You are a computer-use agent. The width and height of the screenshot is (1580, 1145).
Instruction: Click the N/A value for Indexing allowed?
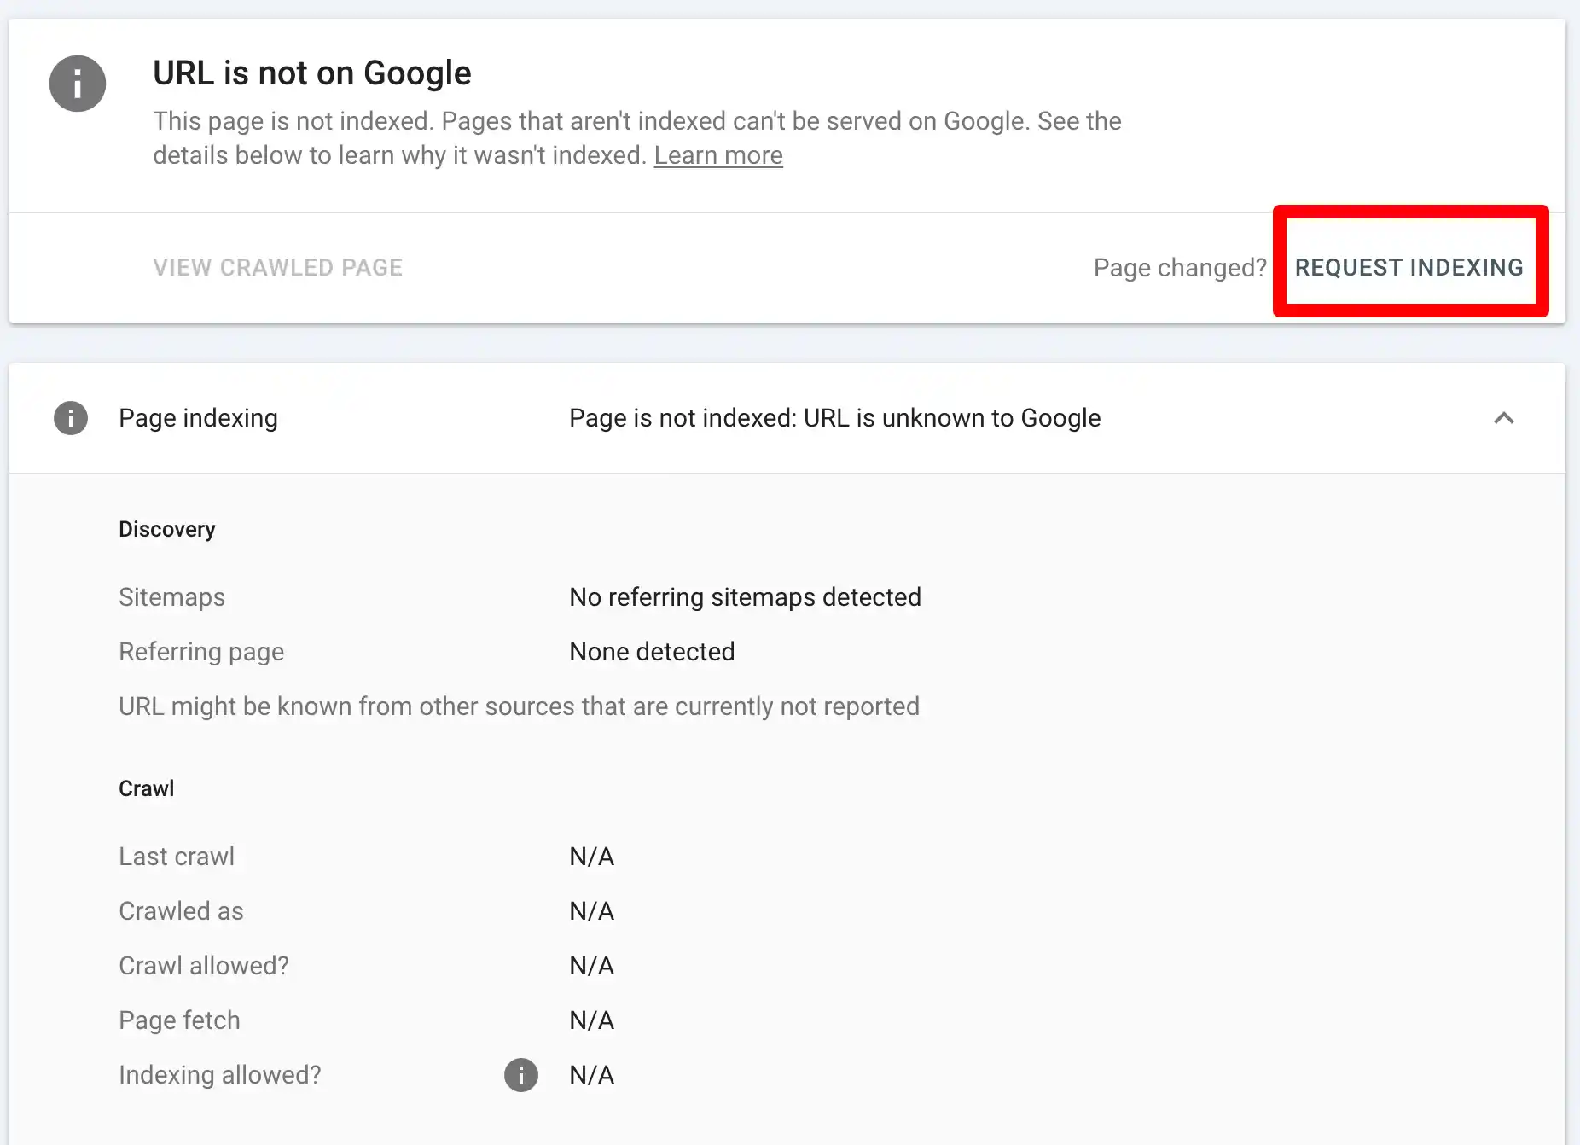592,1075
